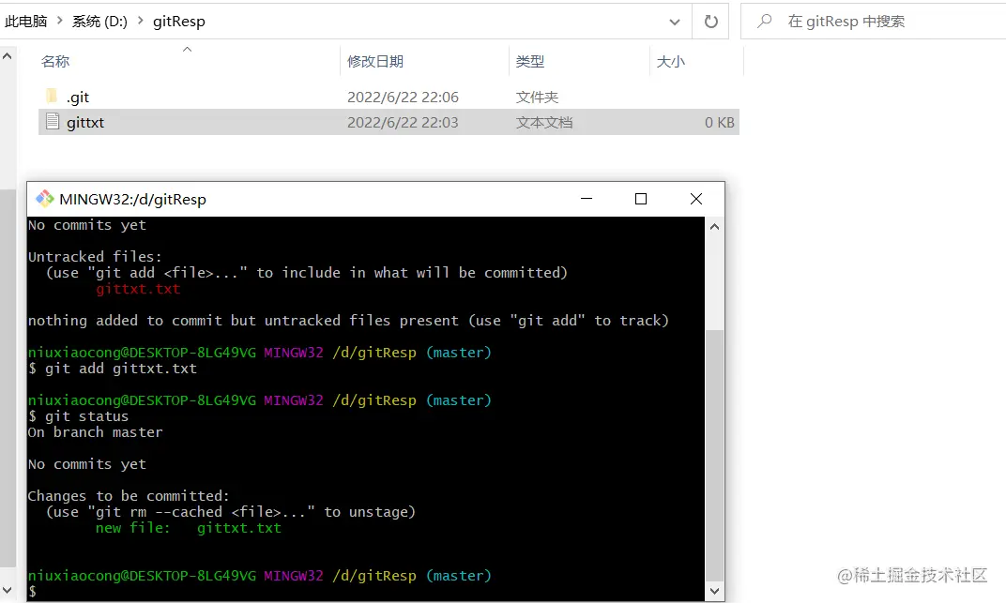Click the 文本文档 type cell

[544, 123]
